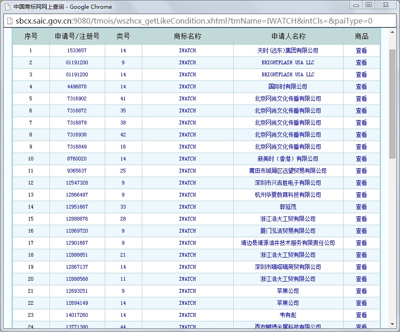Click class 38 link
400x332 pixels.
coord(123,123)
